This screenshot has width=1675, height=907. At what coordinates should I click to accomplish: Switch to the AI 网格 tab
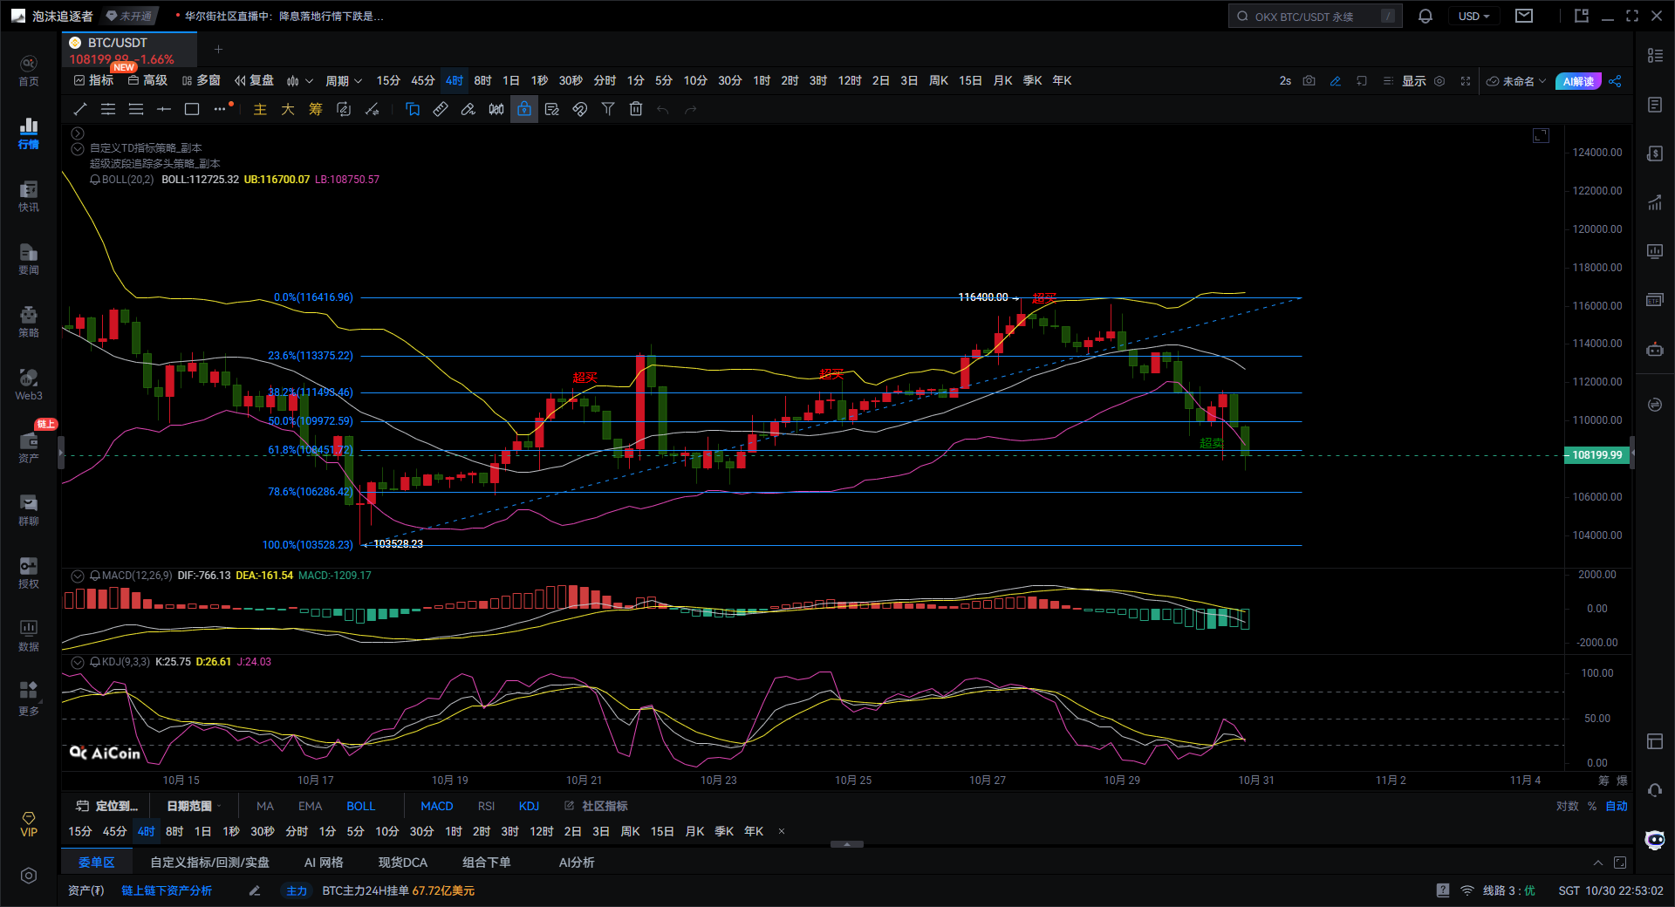[x=323, y=863]
